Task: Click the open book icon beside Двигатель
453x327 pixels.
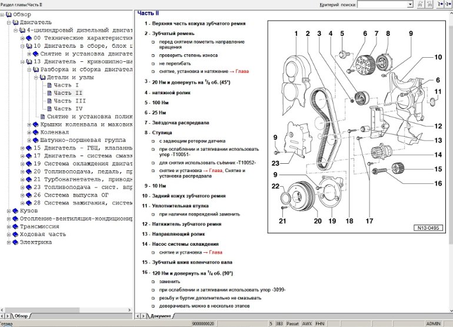Action: pyautogui.click(x=16, y=22)
